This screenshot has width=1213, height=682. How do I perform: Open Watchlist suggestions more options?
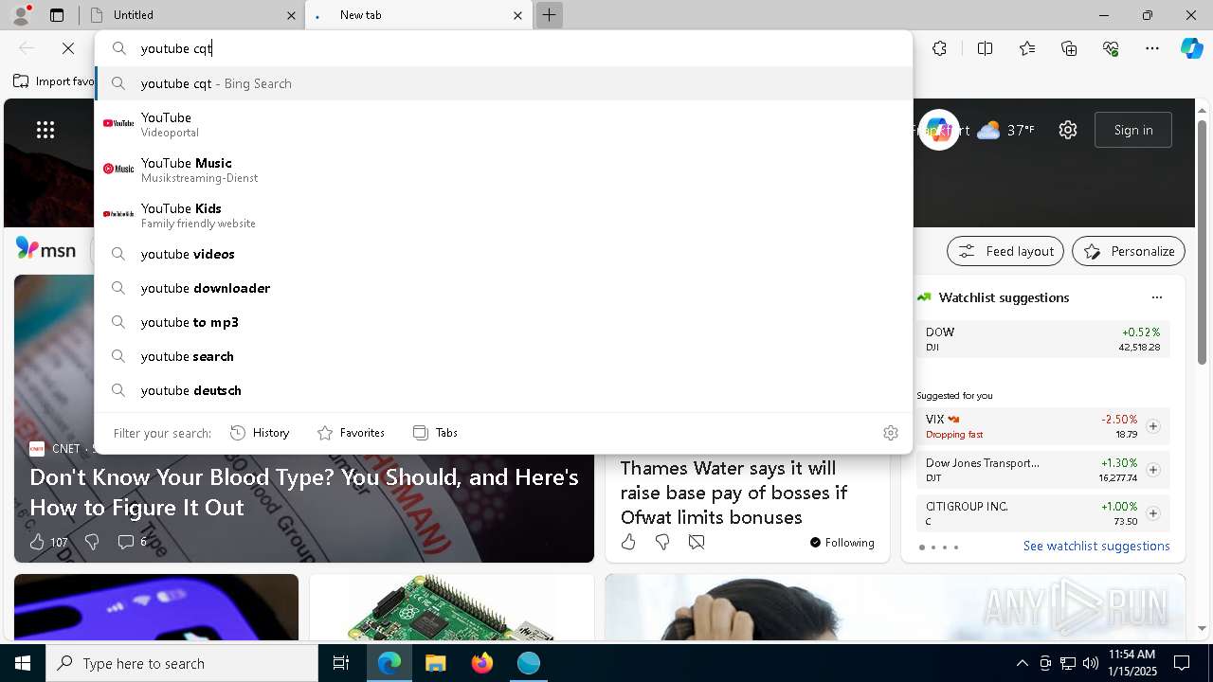click(1157, 297)
